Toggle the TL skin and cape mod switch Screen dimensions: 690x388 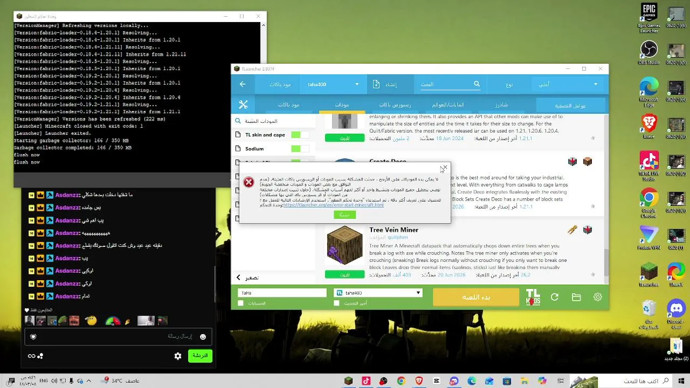tap(300, 135)
